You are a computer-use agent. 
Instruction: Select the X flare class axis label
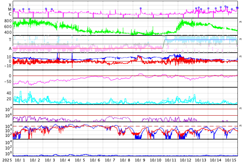pos(10,5)
